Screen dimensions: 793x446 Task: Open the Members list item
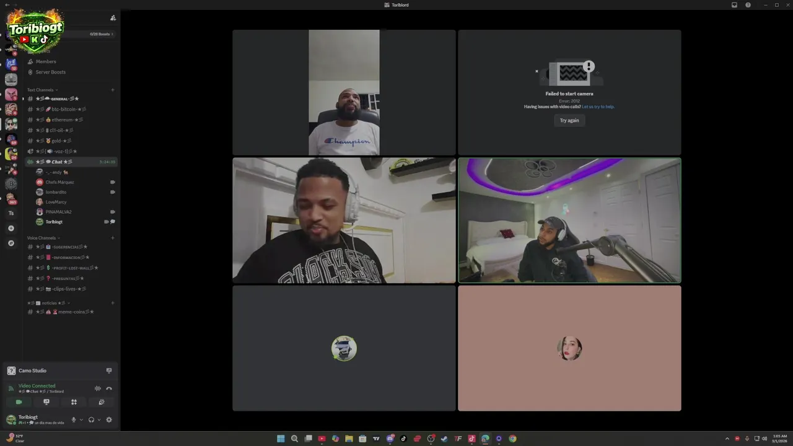(x=71, y=61)
